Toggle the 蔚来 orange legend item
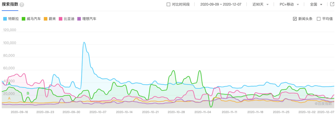The height and width of the screenshot is (116, 336). pyautogui.click(x=50, y=19)
